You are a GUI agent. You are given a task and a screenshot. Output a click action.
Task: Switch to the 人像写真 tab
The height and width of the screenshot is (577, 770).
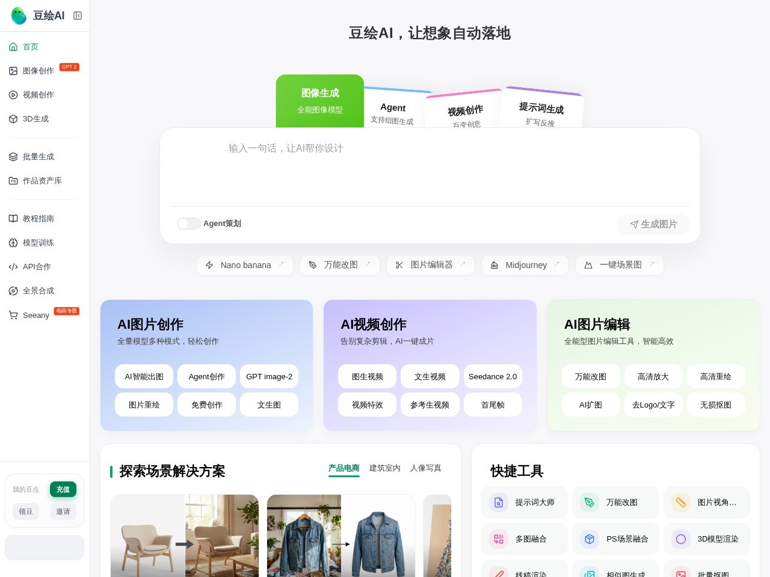pyautogui.click(x=426, y=468)
